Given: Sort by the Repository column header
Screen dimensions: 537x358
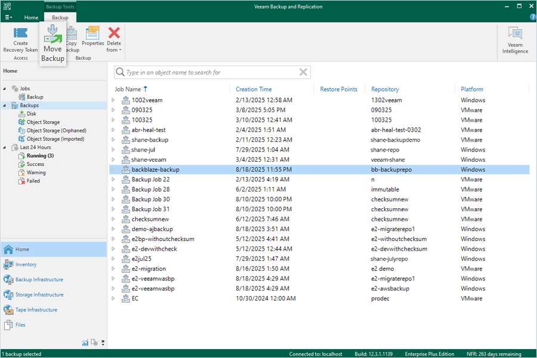Looking at the screenshot, I should point(385,89).
